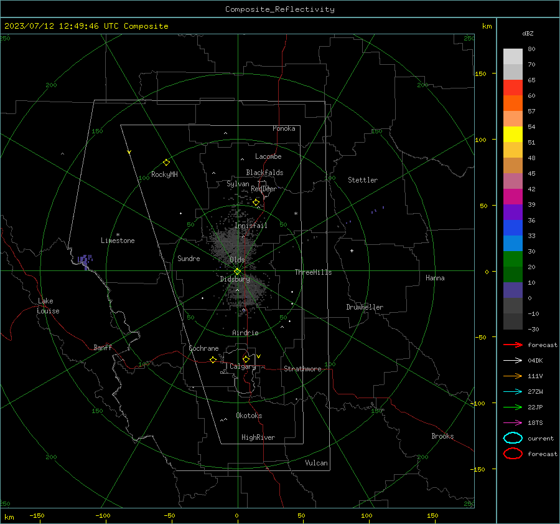This screenshot has height=524, width=560.
Task: Click the Hanna label
Action: pos(435,278)
